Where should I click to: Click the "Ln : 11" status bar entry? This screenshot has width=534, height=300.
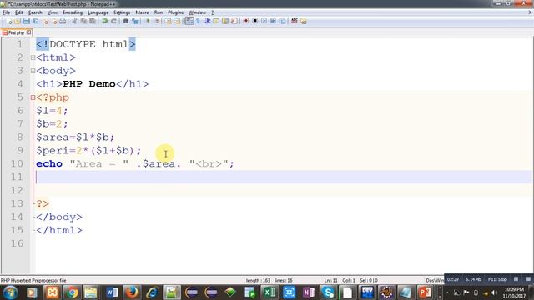pos(330,280)
